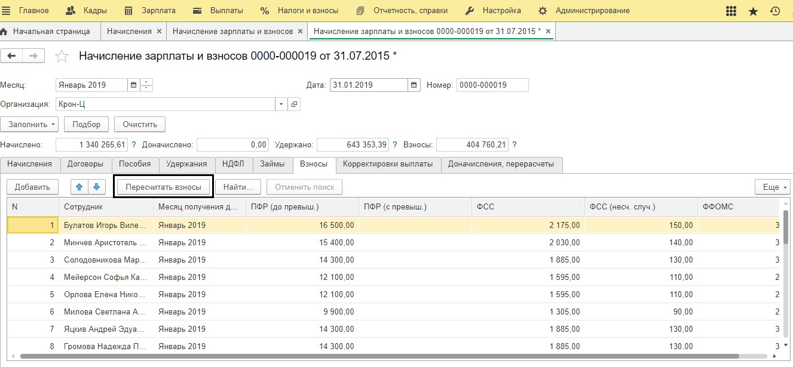Switch to the НДФЛ tab
Viewport: 793px width, 367px height.
point(234,164)
